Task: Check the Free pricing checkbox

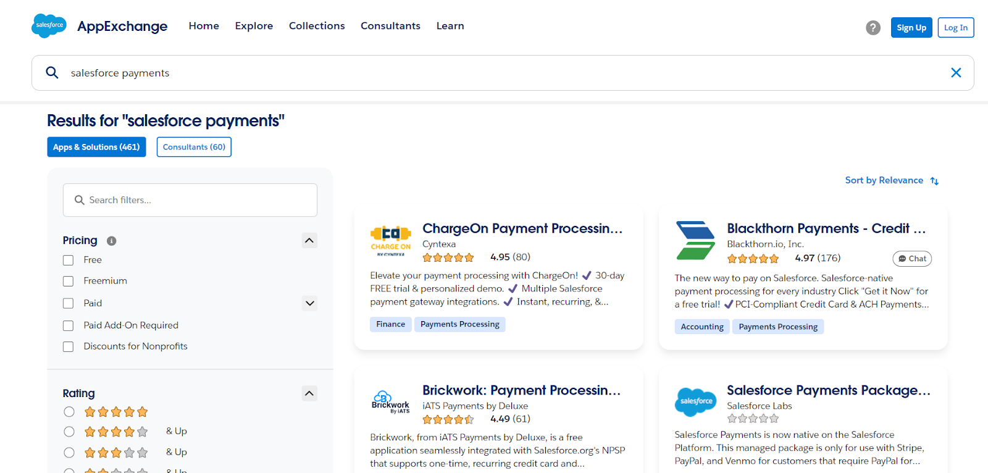Action: (x=69, y=261)
